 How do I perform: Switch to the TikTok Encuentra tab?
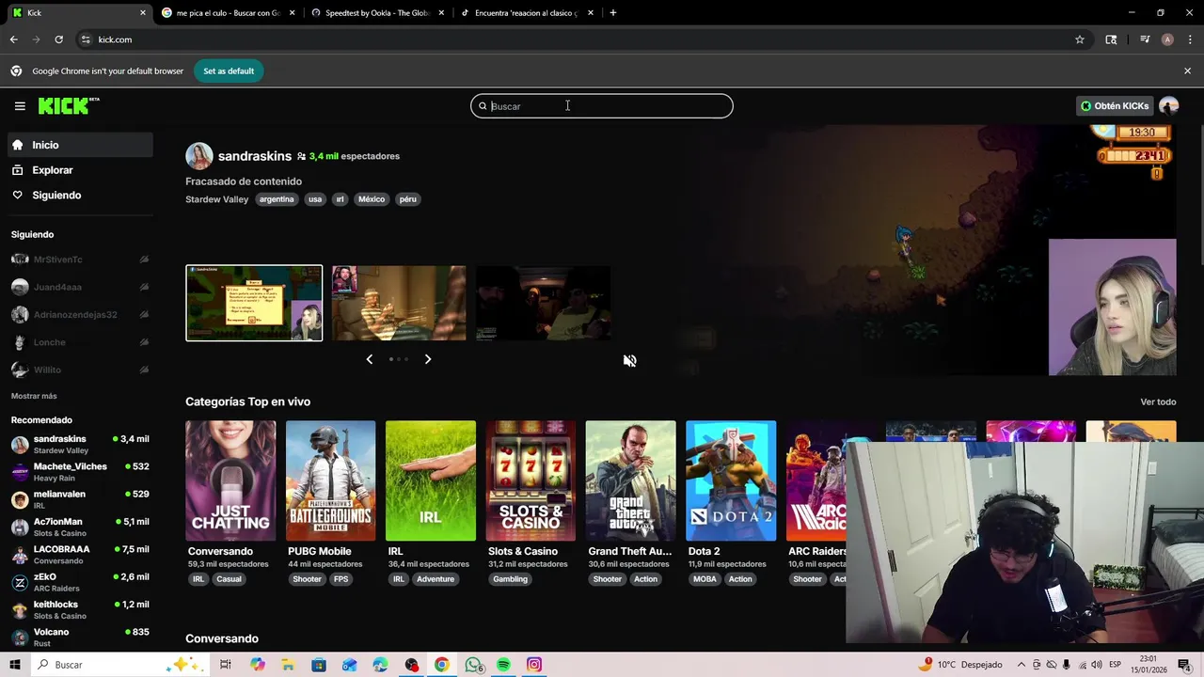pyautogui.click(x=526, y=13)
